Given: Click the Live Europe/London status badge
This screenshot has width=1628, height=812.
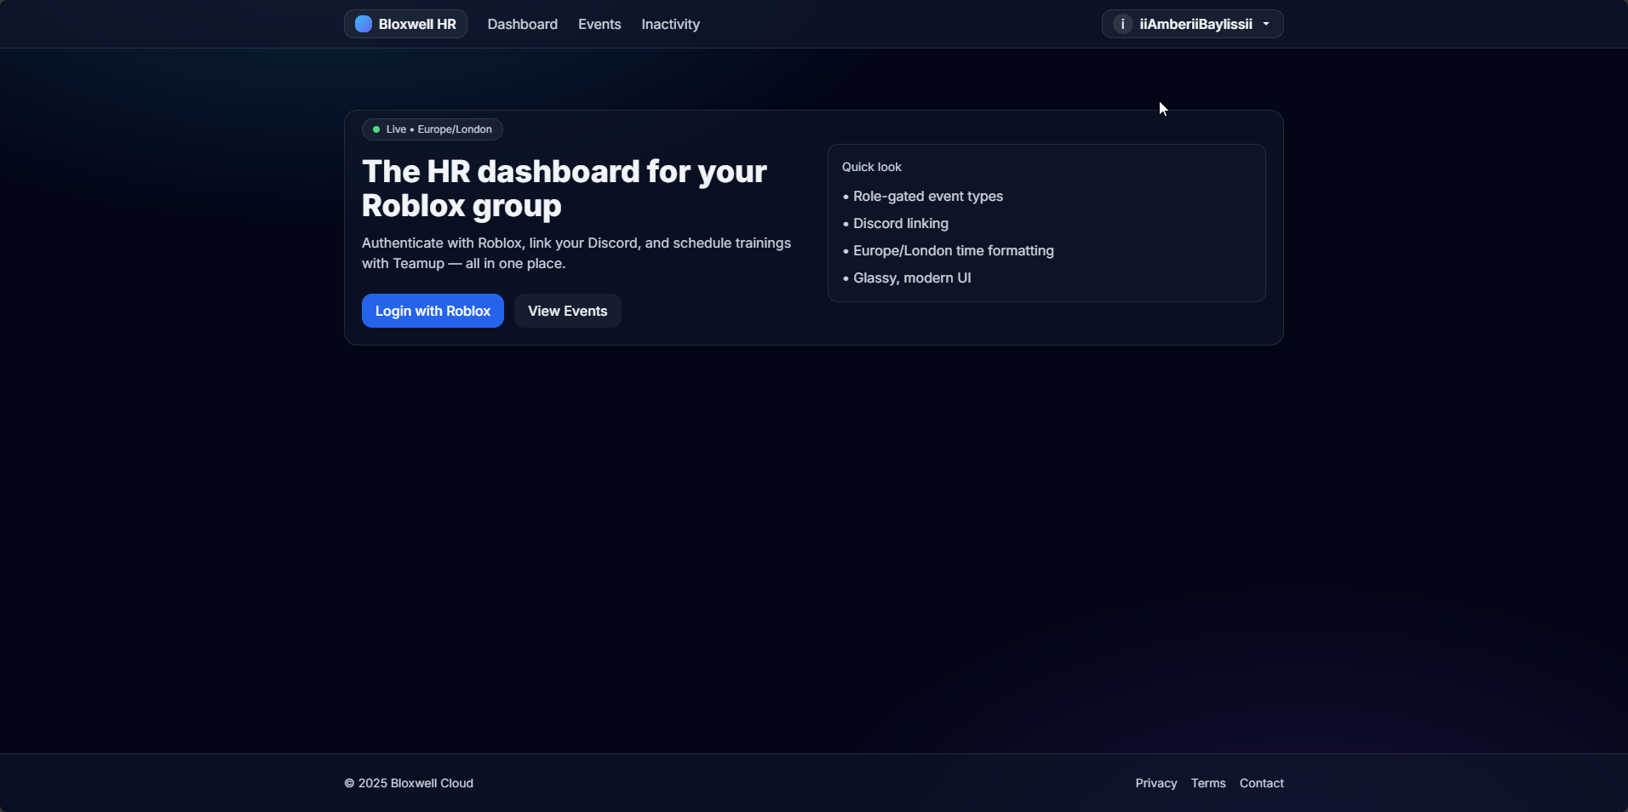Looking at the screenshot, I should (x=432, y=129).
